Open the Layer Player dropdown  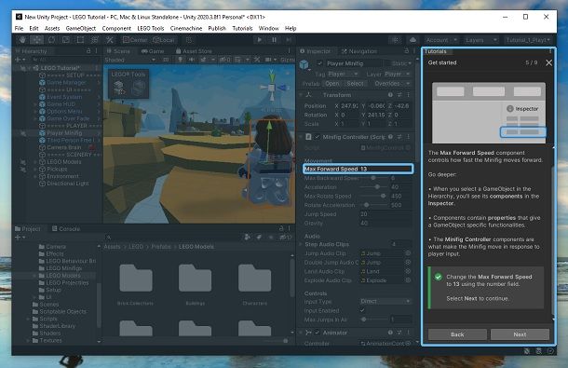[397, 74]
